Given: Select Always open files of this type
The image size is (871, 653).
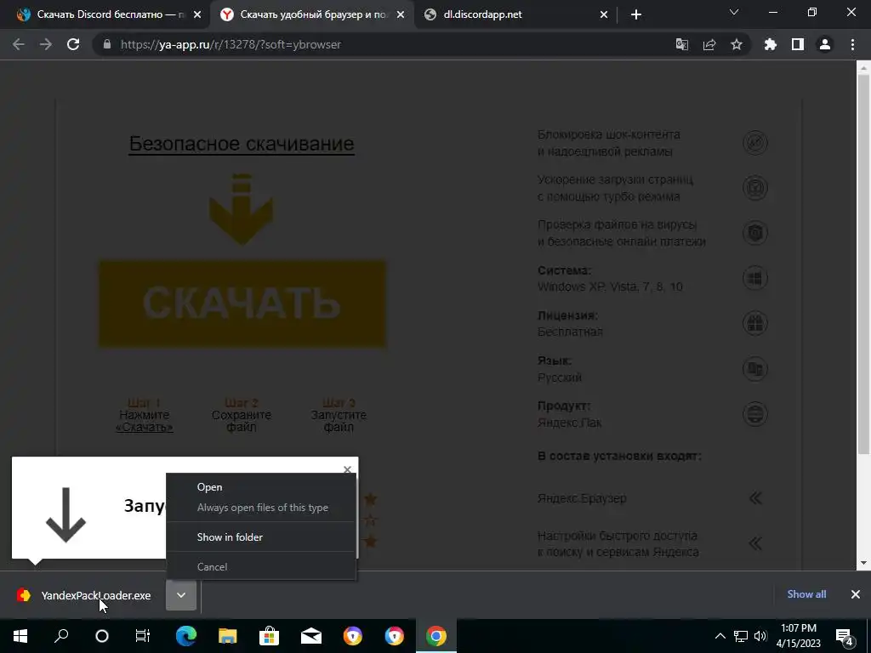Looking at the screenshot, I should [x=261, y=508].
